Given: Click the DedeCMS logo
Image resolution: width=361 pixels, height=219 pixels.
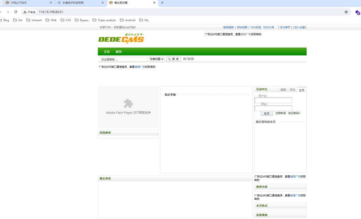Looking at the screenshot, I should coord(121,38).
